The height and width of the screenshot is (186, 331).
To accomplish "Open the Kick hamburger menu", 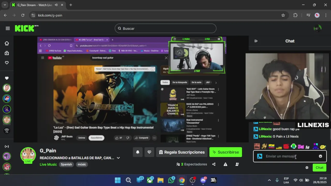I will click(7, 28).
